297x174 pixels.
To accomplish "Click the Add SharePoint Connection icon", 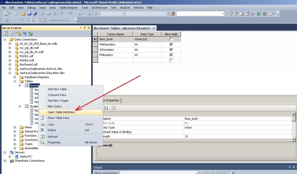I will click(x=30, y=34).
